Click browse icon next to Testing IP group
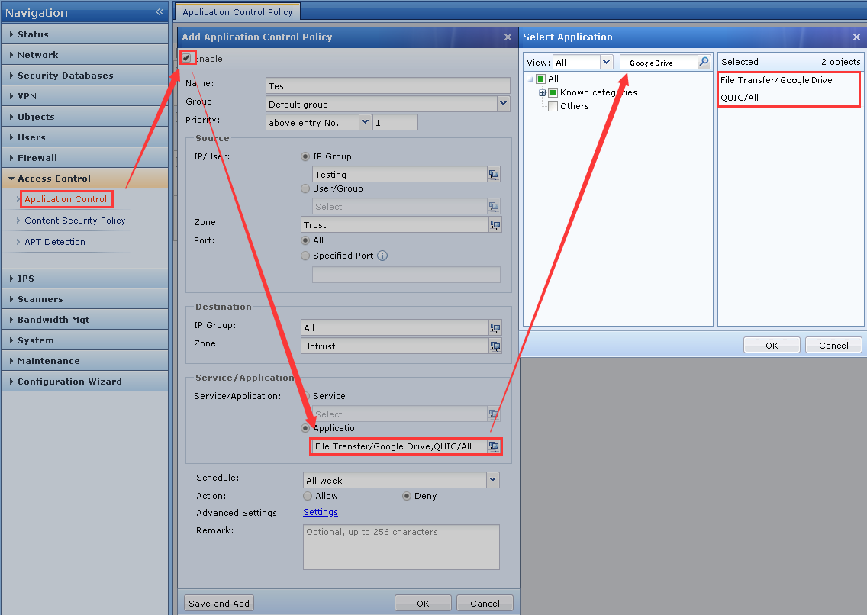The image size is (867, 615). 495,175
